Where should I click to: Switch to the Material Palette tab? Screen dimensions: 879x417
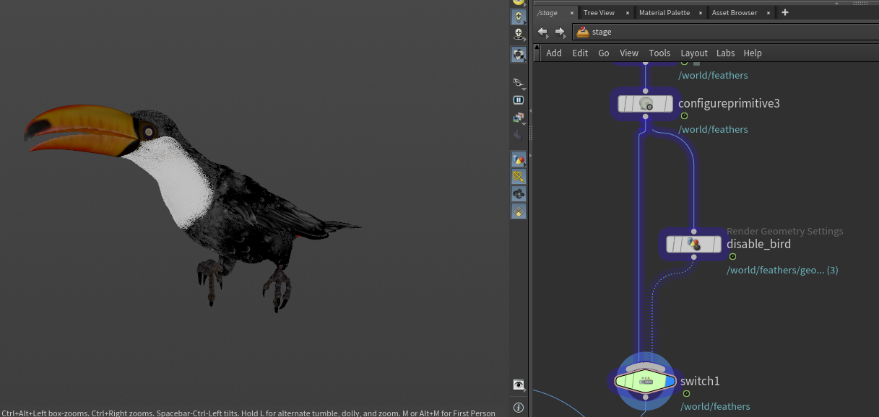[x=664, y=13]
